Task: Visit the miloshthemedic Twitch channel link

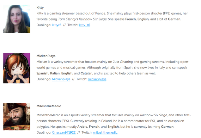Action: coord(105,133)
